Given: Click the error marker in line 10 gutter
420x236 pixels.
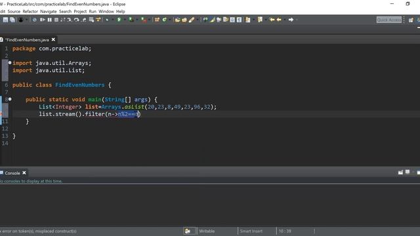Looking at the screenshot, I should (x=1, y=113).
